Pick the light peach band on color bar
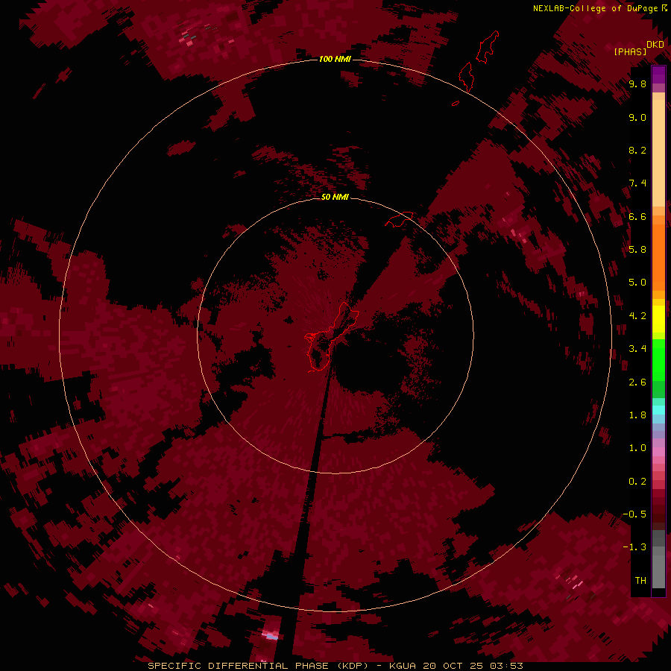671x671 pixels. tap(658, 153)
